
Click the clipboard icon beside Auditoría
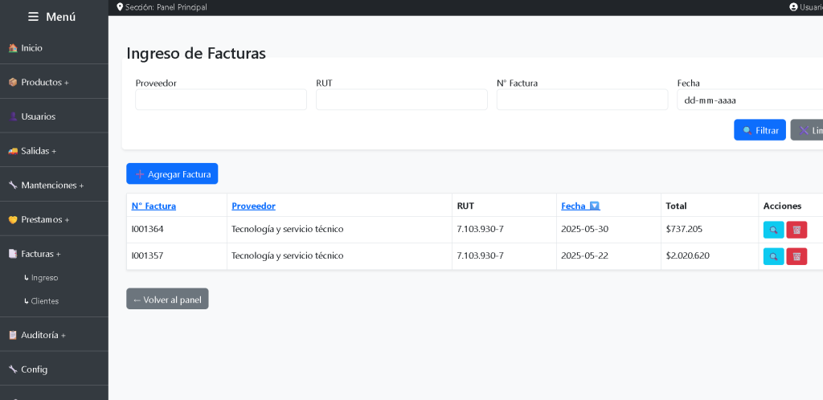click(13, 335)
